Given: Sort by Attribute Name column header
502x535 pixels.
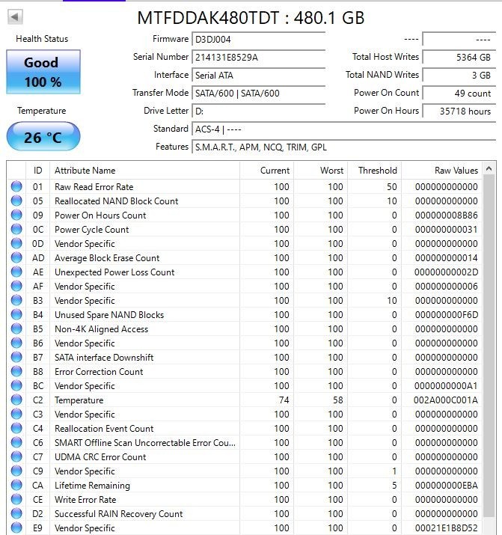Looking at the screenshot, I should point(144,171).
